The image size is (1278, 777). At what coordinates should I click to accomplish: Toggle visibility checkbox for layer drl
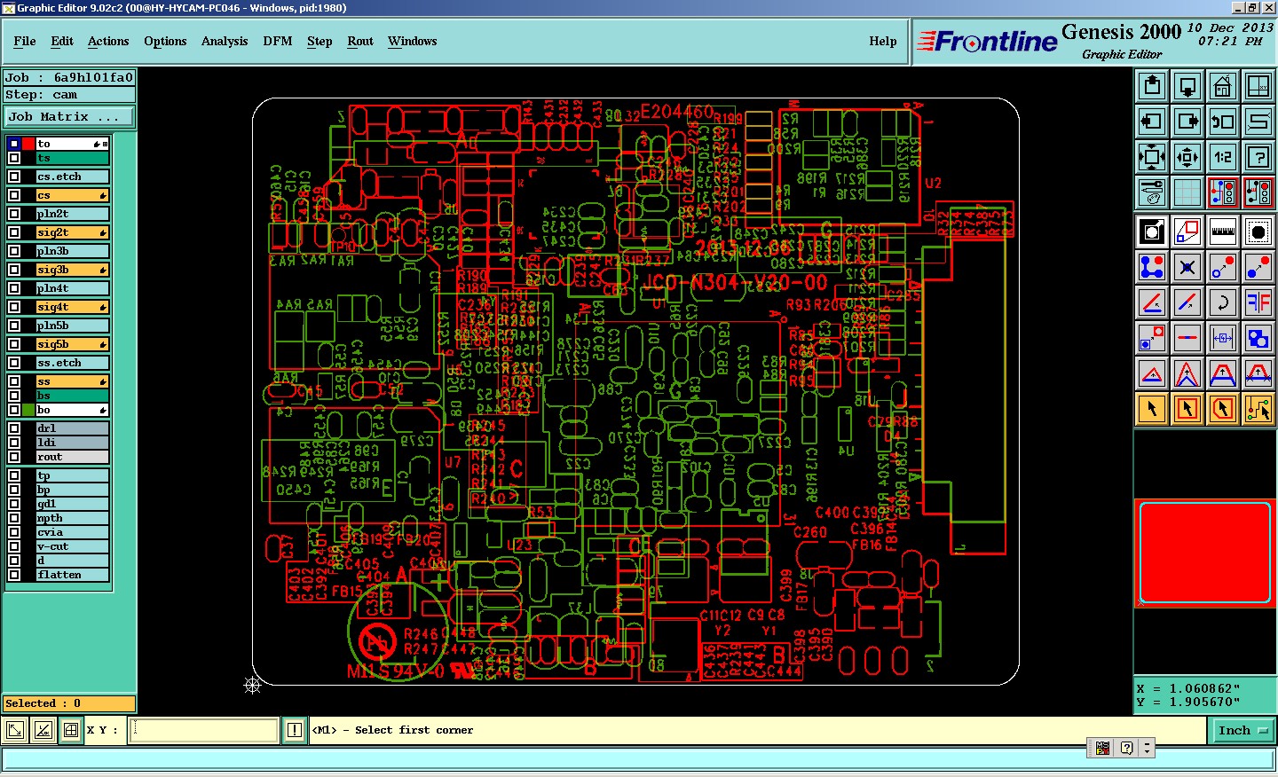(x=14, y=428)
